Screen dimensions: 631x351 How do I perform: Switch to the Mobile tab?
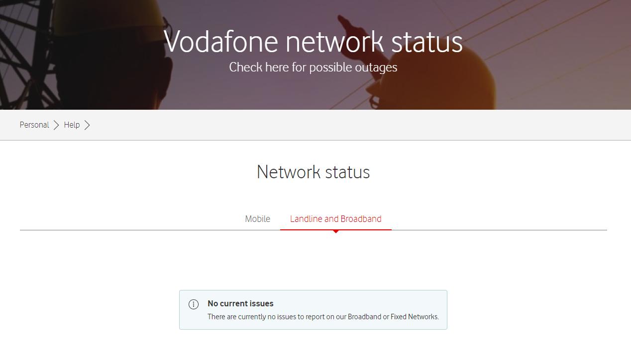258,219
